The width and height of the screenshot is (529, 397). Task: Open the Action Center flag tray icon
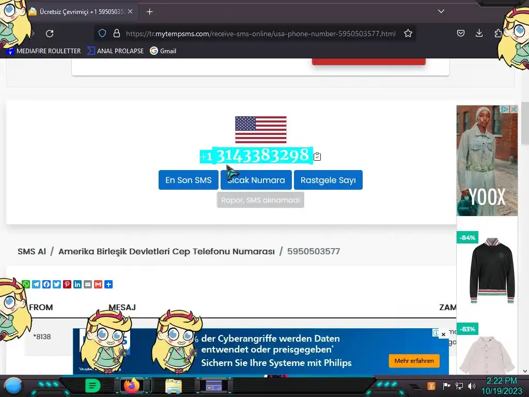(x=447, y=386)
